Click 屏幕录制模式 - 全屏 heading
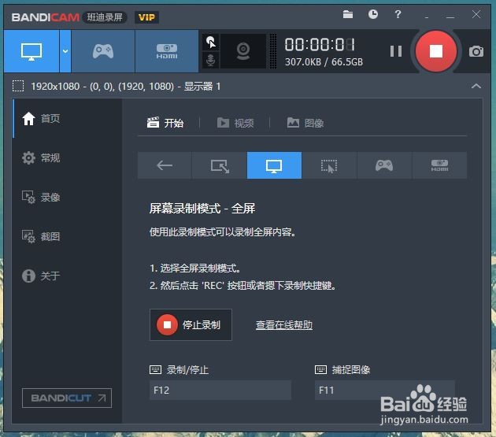This screenshot has height=437, width=496. (x=202, y=209)
